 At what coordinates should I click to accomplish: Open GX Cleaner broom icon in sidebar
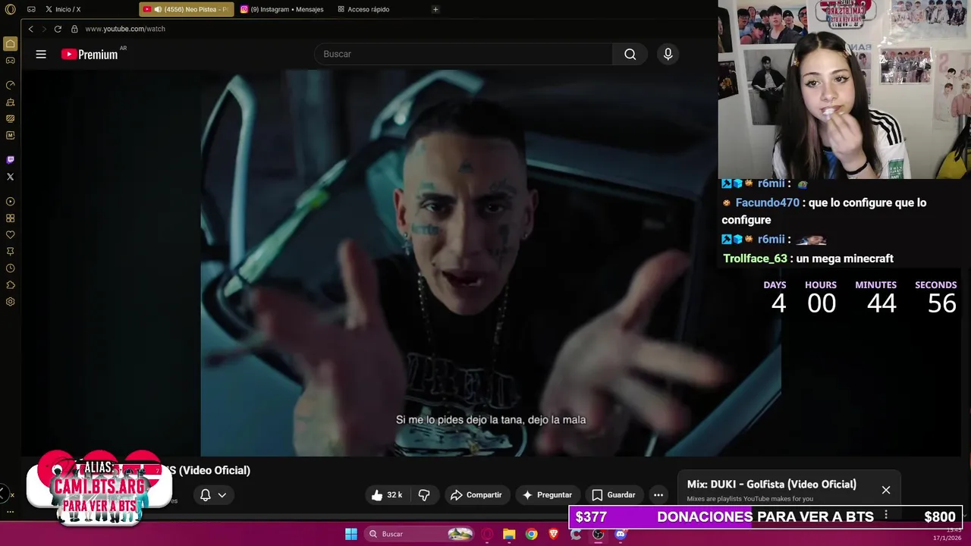point(10,102)
